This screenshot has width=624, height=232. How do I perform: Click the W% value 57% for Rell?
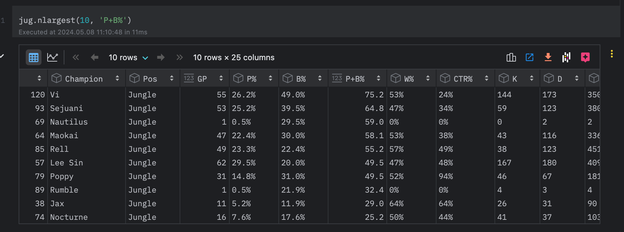(x=396, y=149)
